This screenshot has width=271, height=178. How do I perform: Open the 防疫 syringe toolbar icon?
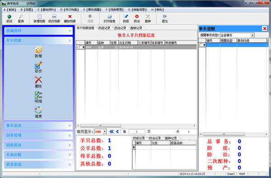coord(126,17)
